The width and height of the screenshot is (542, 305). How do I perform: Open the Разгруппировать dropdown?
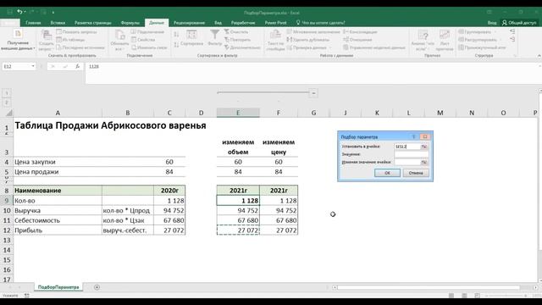point(479,40)
